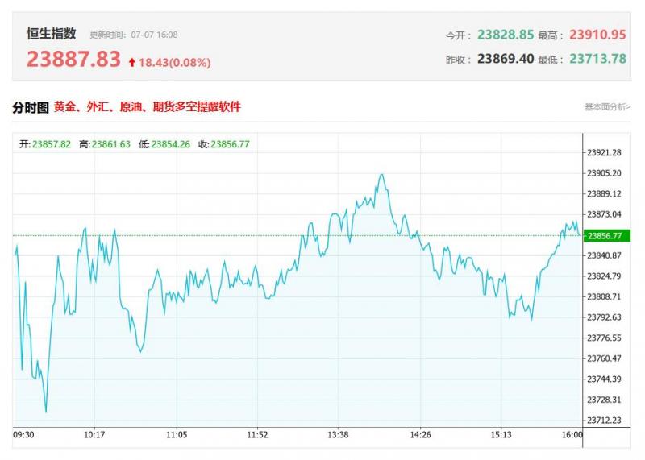Image resolution: width=645 pixels, height=460 pixels.
Task: Click the 23840.87 y-axis label
Action: [604, 255]
